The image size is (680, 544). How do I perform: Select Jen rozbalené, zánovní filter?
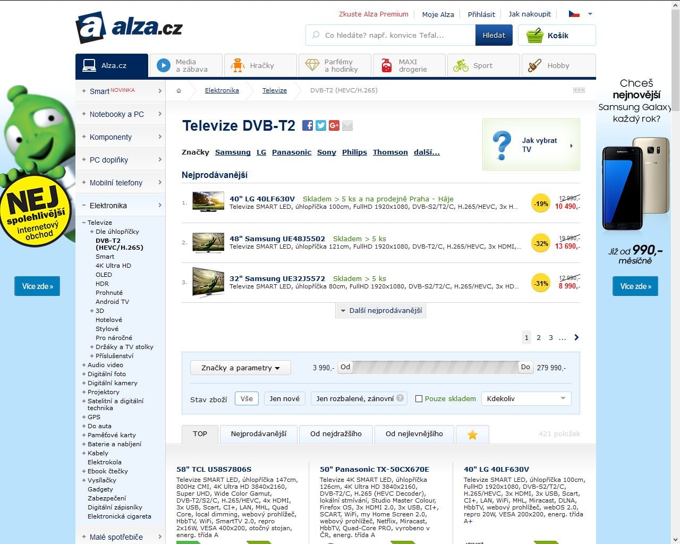[359, 398]
